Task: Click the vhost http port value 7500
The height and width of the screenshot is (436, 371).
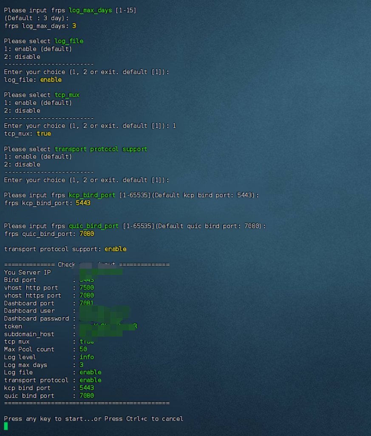Action: [87, 288]
